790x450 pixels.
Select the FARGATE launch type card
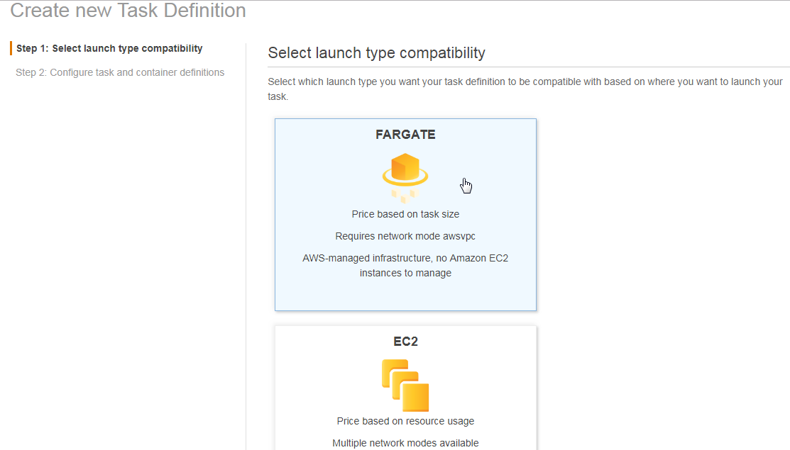(x=405, y=215)
